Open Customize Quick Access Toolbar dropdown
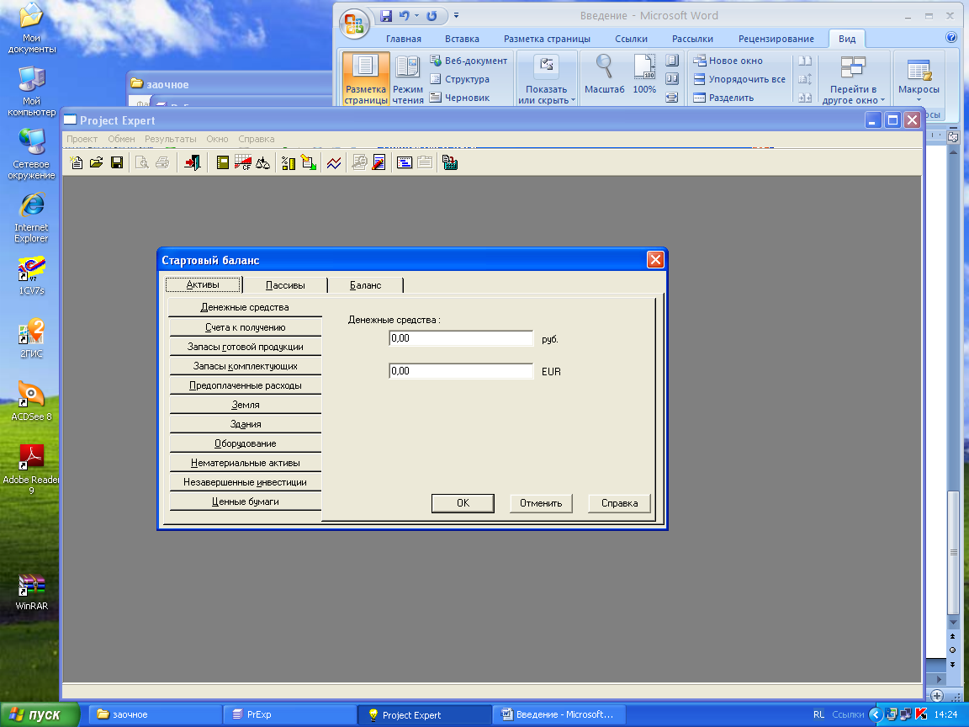The width and height of the screenshot is (969, 727). coord(456,16)
